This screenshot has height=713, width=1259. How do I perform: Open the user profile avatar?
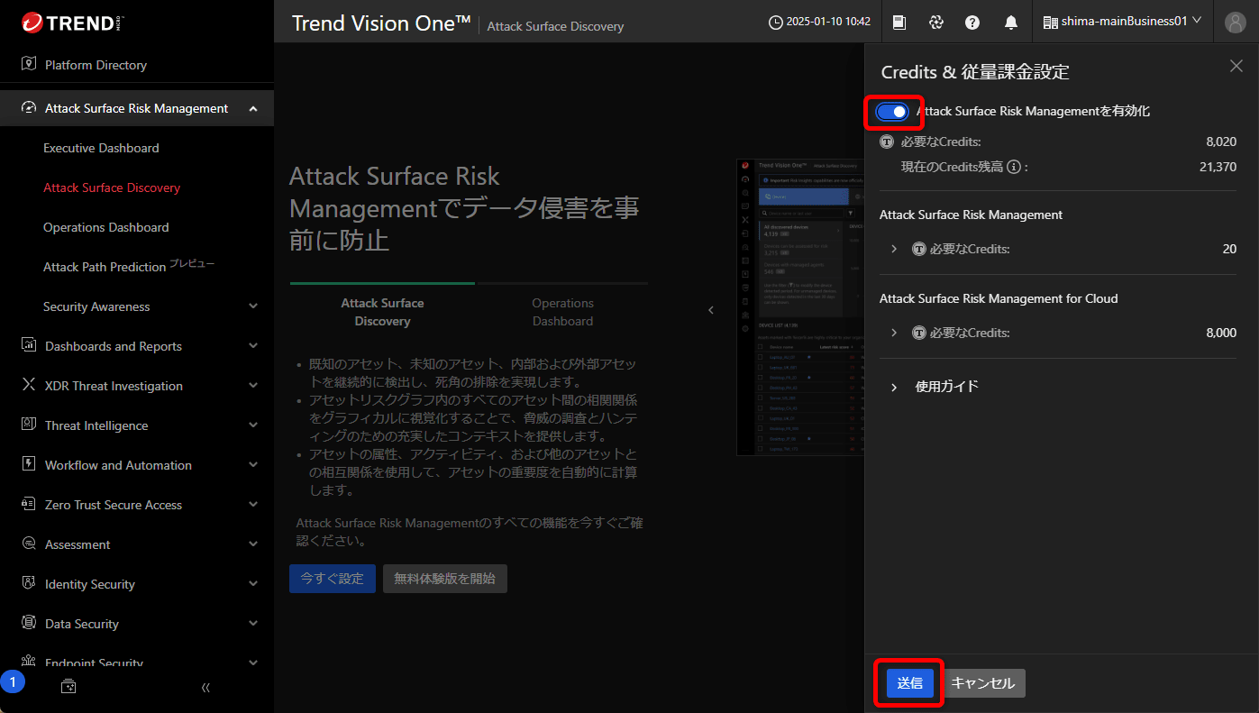(1236, 22)
